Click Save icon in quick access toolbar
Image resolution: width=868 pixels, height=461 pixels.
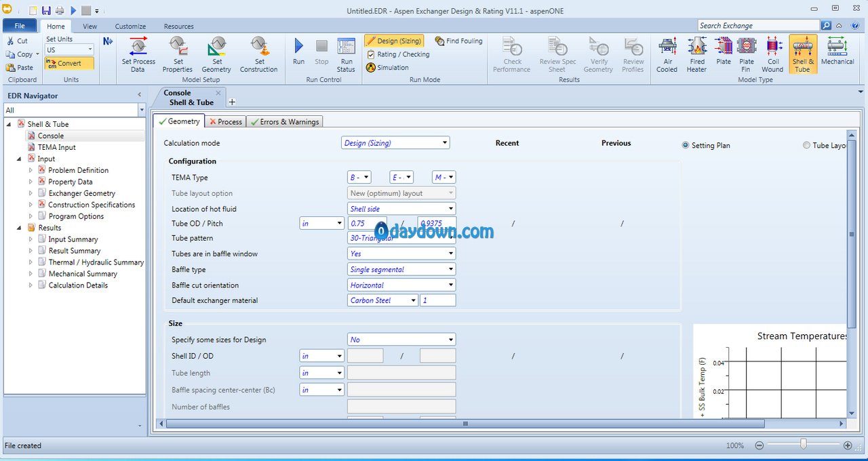[46, 11]
